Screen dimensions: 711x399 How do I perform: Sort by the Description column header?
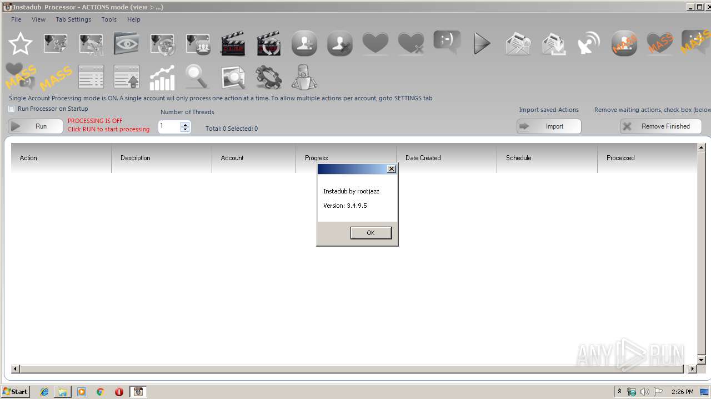tap(162, 158)
